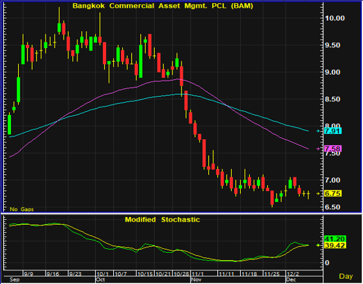Select the 11/18 date marker
Image resolution: width=363 pixels, height=284 pixels.
(x=249, y=274)
